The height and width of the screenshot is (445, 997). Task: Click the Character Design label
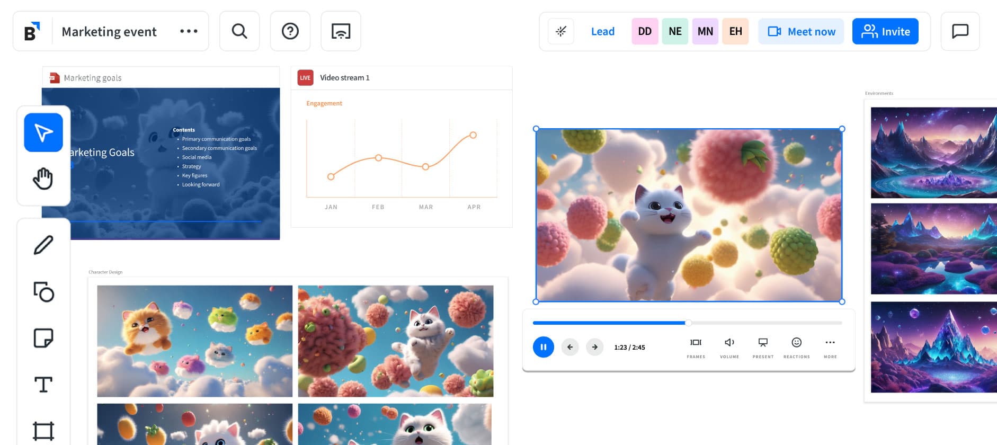tap(105, 272)
